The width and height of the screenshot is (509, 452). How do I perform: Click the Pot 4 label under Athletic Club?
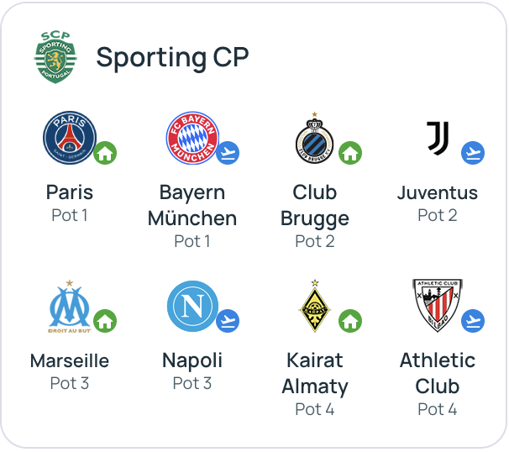click(x=438, y=409)
